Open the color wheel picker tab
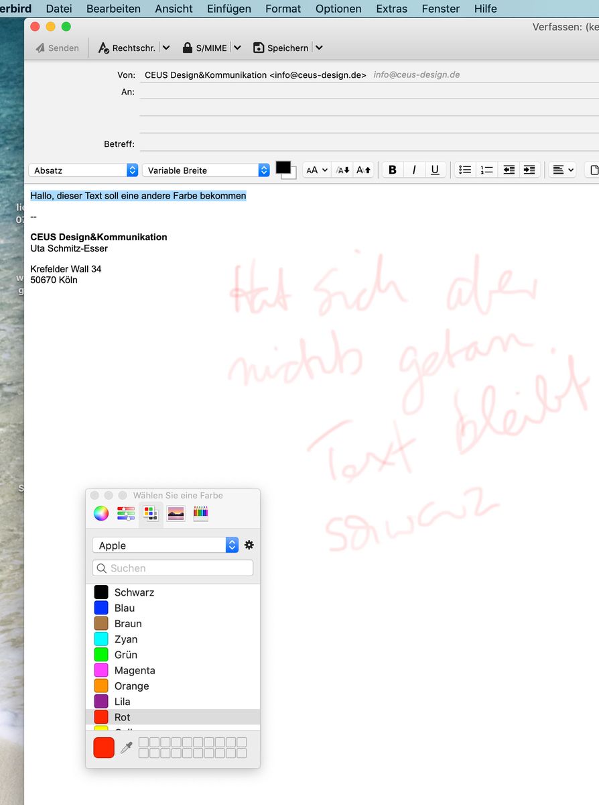Screen dimensions: 599x805 point(101,514)
